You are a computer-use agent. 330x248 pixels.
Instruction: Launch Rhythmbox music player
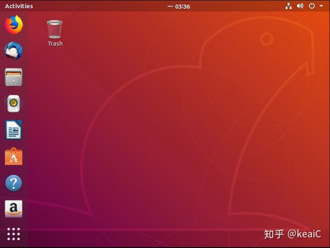[14, 103]
